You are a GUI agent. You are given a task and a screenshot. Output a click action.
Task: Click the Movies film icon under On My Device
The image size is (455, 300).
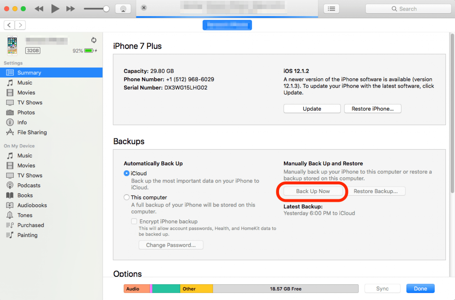10,165
